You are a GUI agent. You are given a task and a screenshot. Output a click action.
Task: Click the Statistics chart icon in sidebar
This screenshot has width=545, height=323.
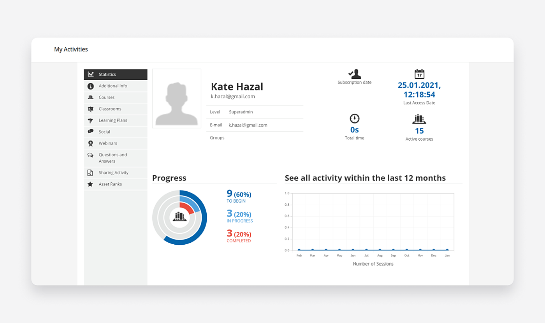point(91,74)
